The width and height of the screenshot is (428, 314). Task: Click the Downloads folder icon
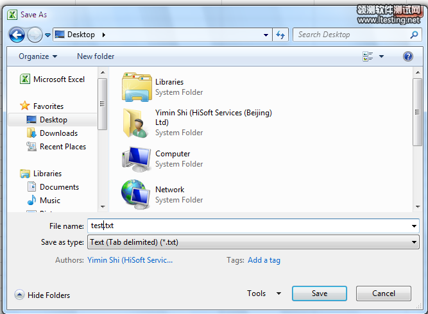click(31, 133)
